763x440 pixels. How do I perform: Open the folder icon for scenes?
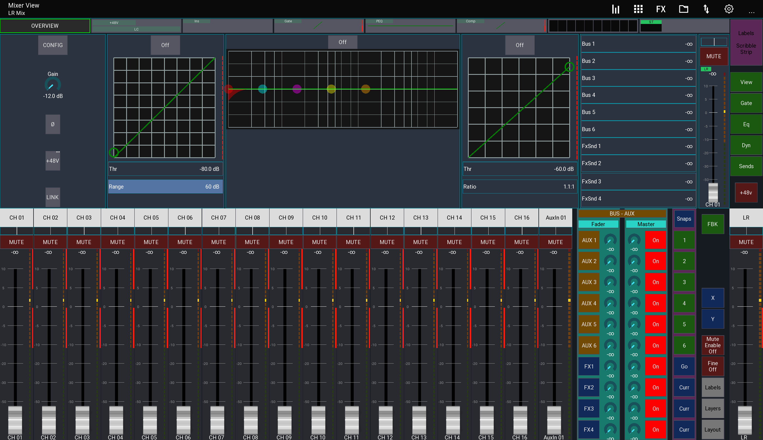683,9
